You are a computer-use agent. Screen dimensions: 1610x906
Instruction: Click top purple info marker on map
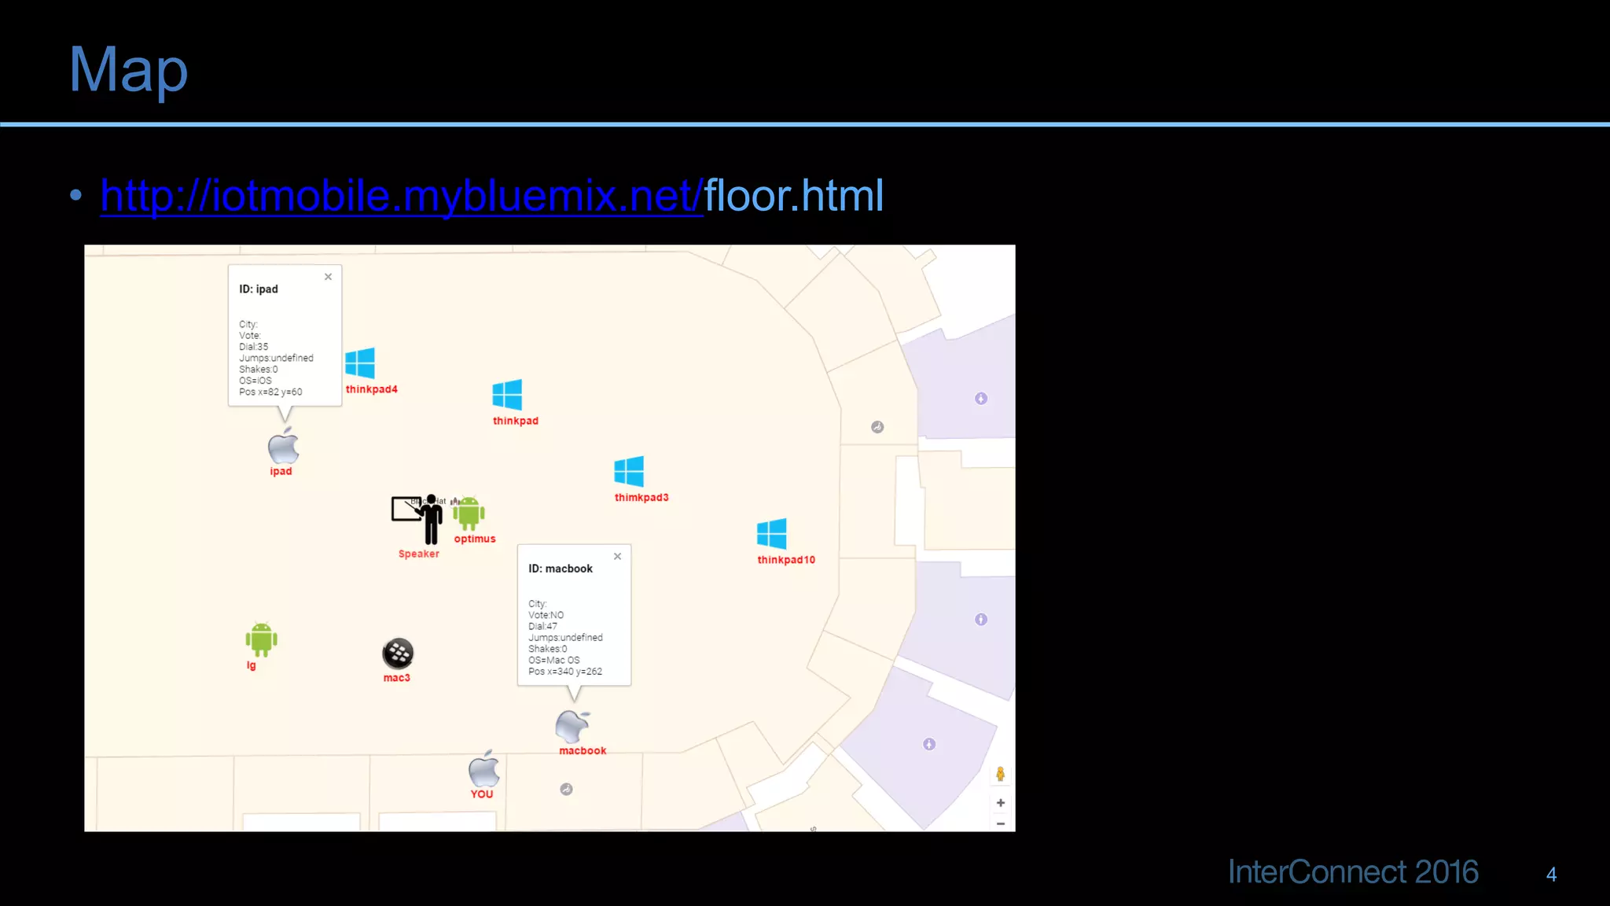[x=981, y=399]
